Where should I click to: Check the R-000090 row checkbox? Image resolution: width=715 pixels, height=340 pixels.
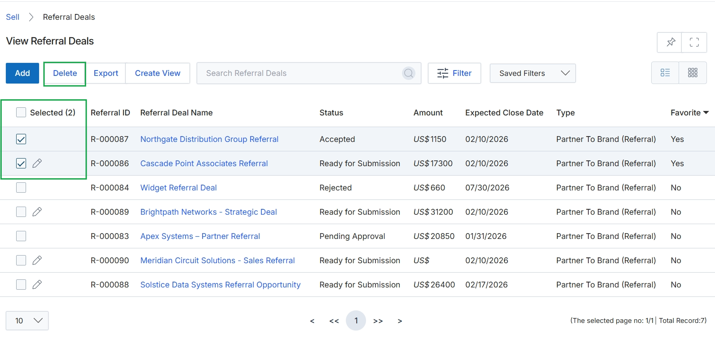(21, 261)
